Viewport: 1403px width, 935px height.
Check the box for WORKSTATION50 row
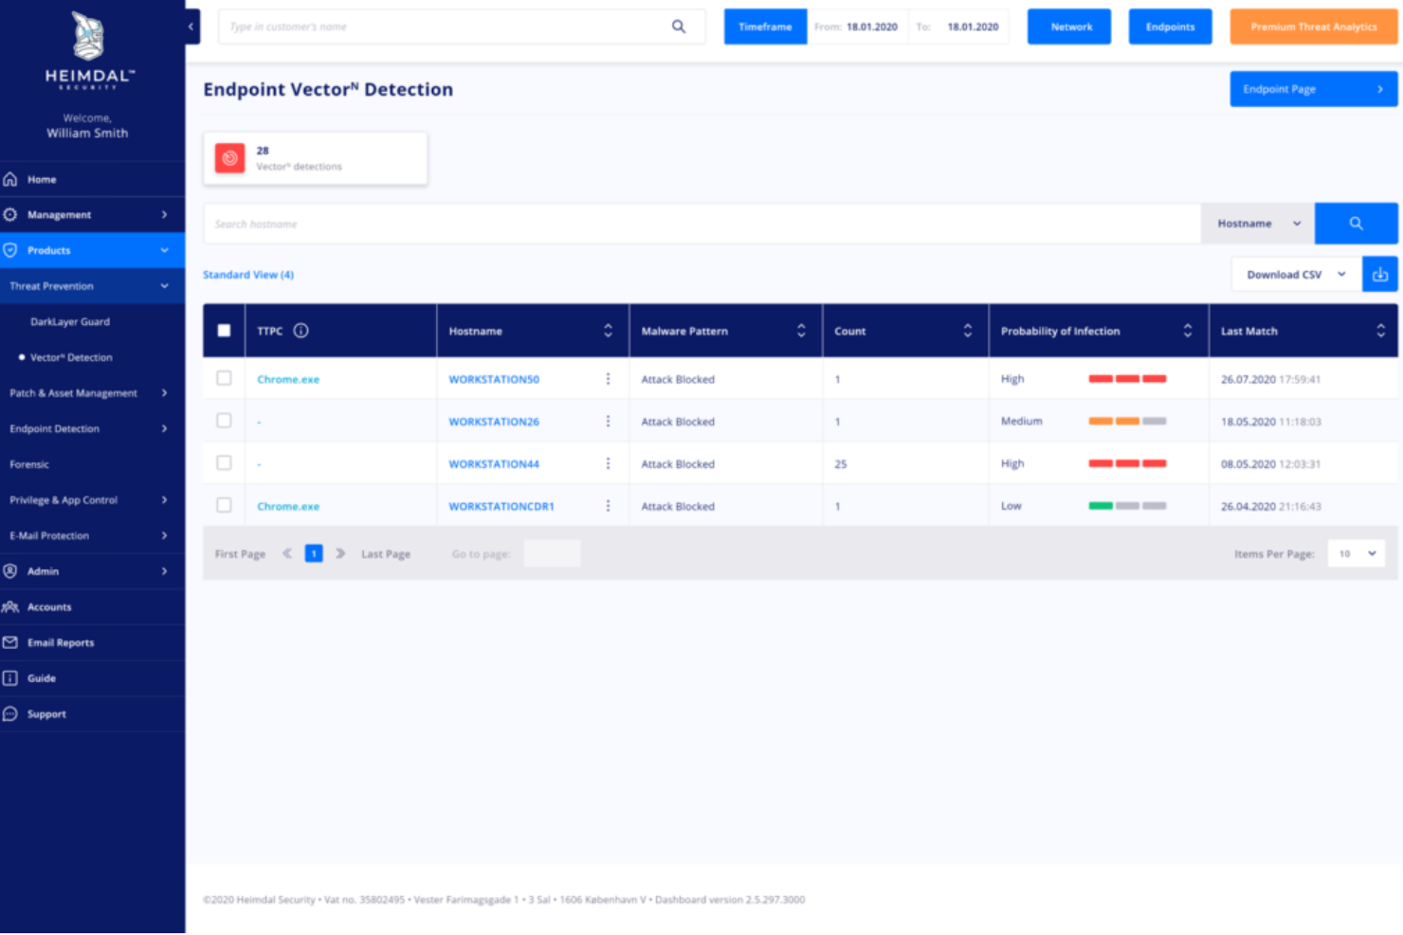(224, 378)
